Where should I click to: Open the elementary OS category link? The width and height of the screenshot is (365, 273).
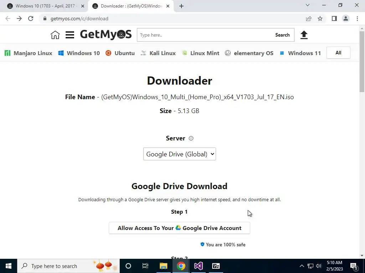click(249, 53)
